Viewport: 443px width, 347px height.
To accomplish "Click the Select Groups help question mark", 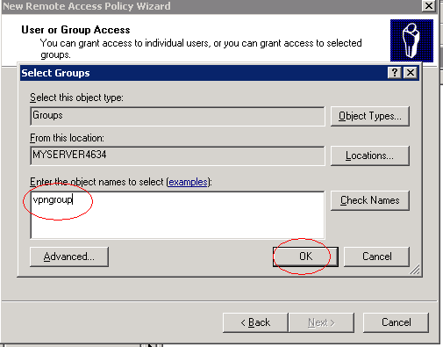I will 395,72.
